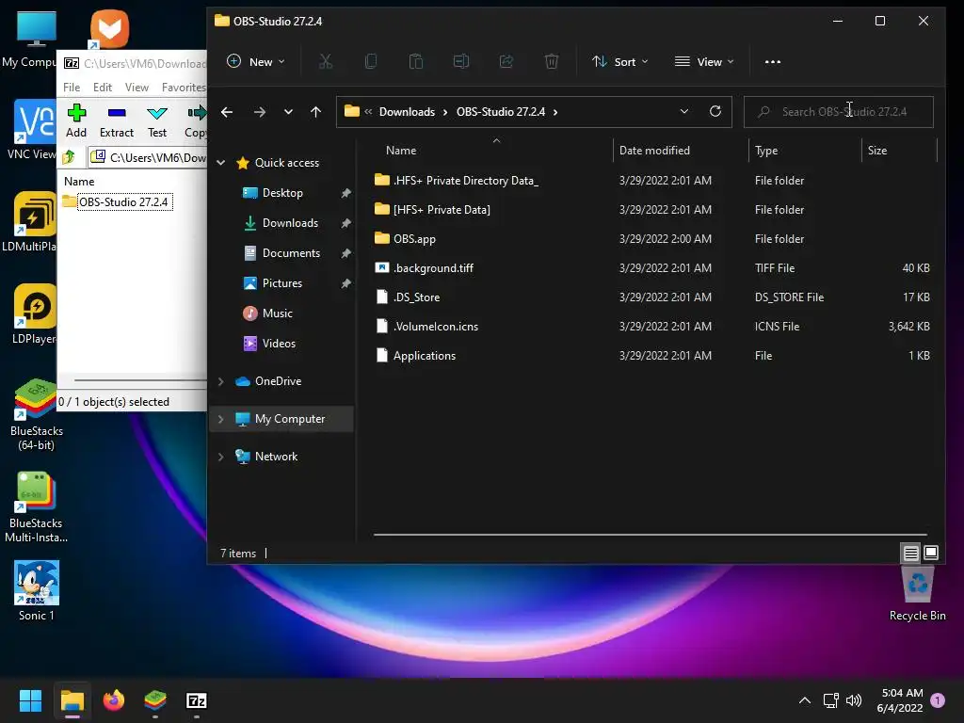Select the BlueStacks Multi-Instance desktop icon
Image resolution: width=964 pixels, height=723 pixels.
pos(37,507)
